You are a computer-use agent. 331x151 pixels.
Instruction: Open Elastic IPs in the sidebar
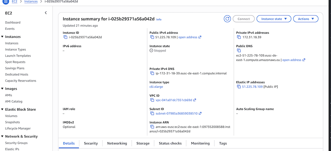pos(12,149)
